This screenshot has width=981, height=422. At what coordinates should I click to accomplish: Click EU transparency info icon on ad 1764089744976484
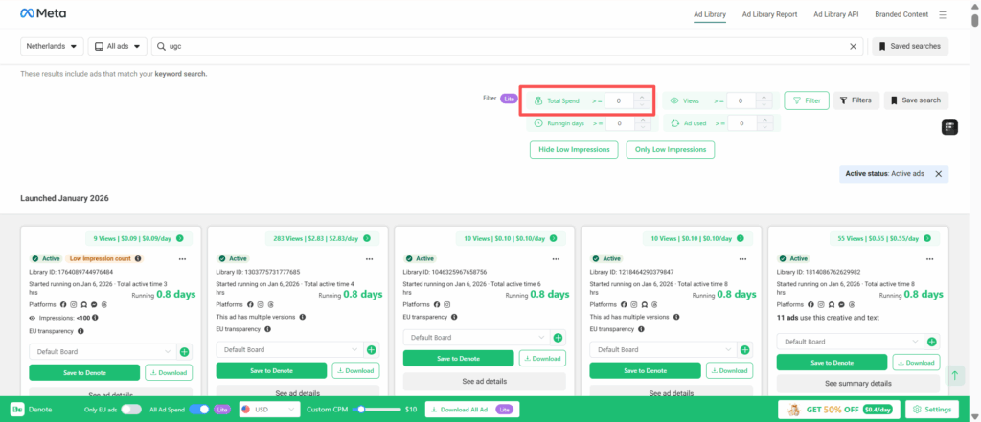point(81,331)
